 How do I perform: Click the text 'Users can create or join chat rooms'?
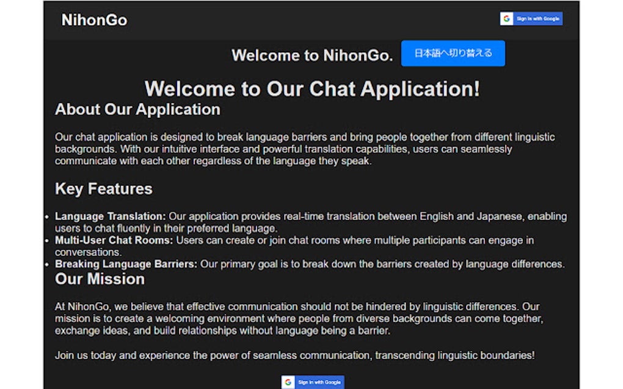click(354, 240)
